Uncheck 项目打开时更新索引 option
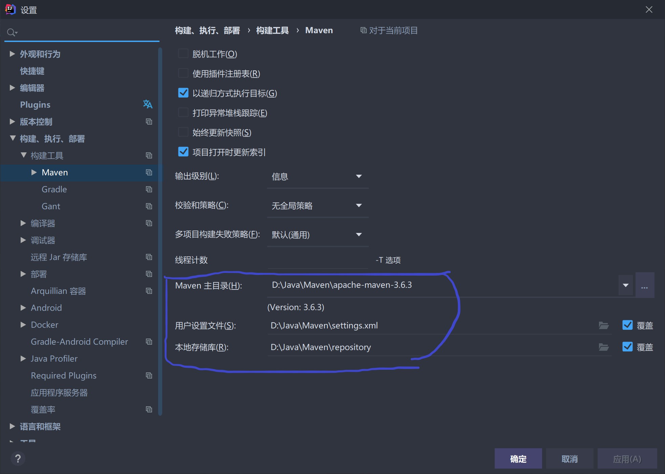The image size is (665, 474). pos(183,152)
